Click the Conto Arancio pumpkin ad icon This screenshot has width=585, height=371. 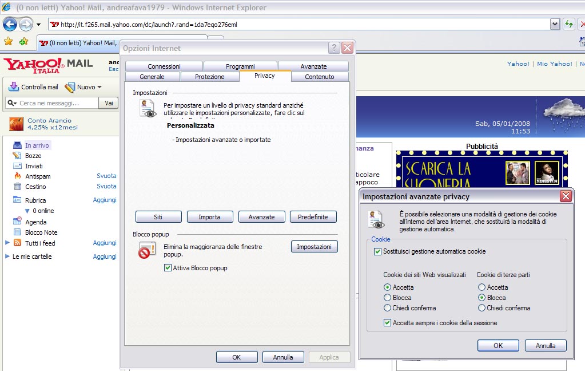point(16,124)
